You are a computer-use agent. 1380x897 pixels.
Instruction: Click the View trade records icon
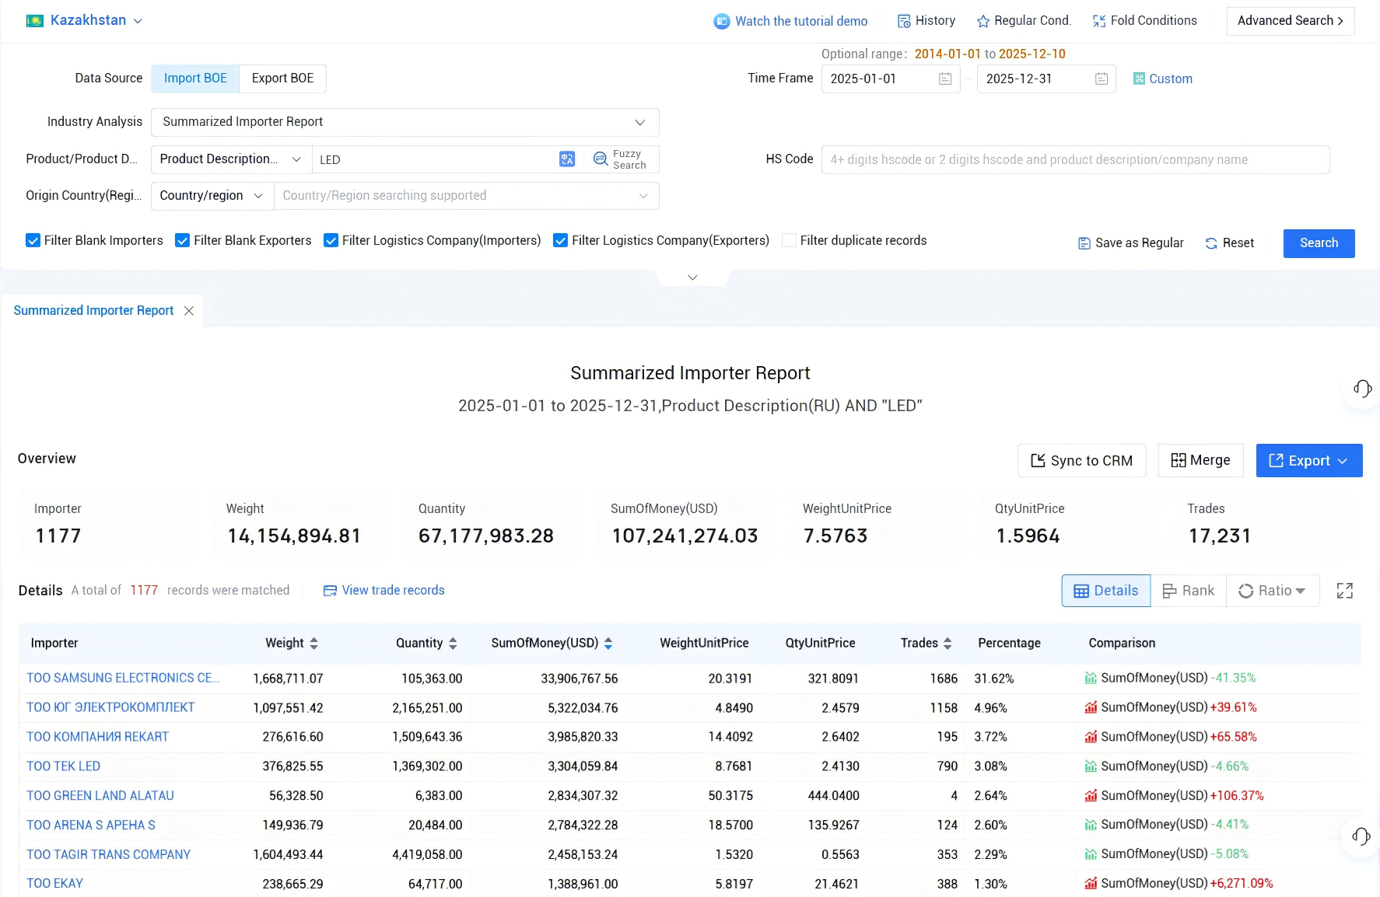point(330,591)
